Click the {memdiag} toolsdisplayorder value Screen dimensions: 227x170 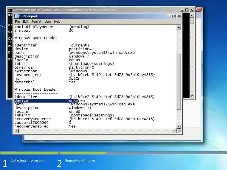coord(79,27)
